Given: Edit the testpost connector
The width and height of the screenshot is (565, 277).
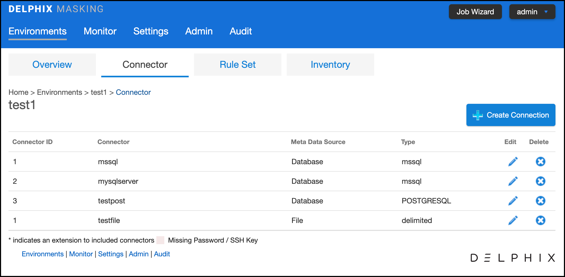Looking at the screenshot, I should pos(513,200).
